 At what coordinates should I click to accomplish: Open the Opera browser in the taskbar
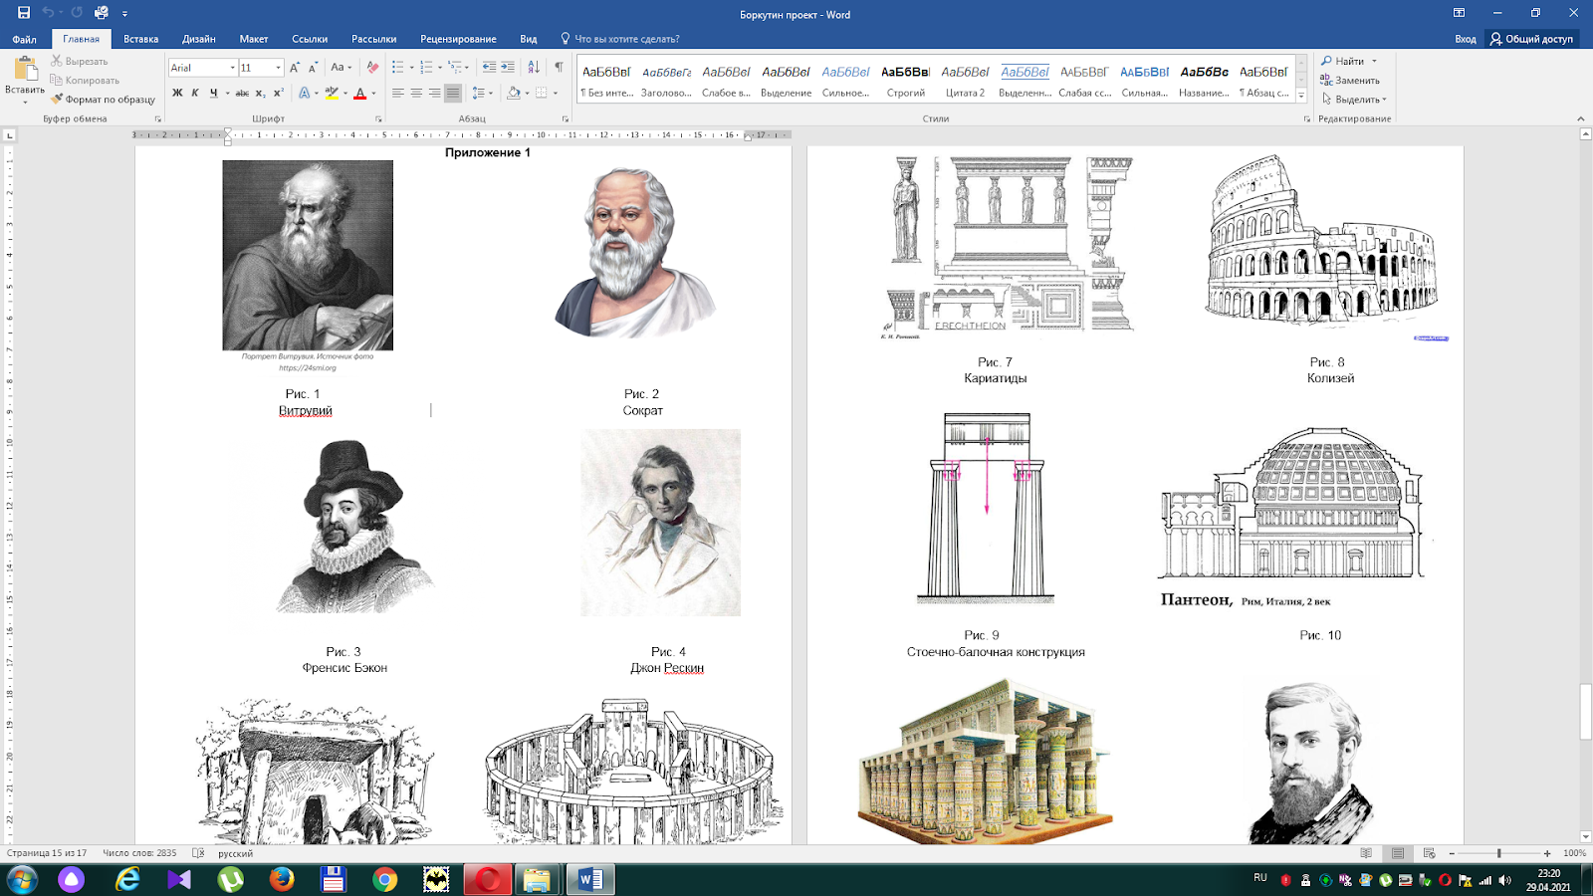click(x=488, y=879)
